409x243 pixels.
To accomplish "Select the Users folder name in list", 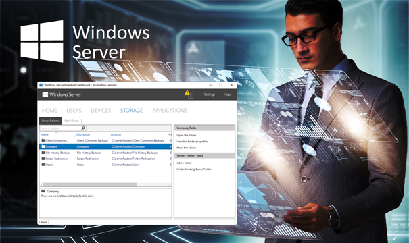I will 49,165.
